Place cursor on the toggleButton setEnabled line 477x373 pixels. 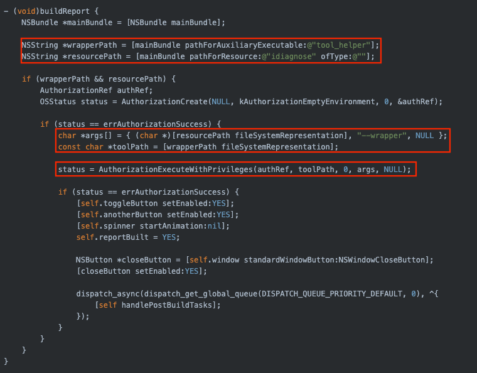coord(155,203)
